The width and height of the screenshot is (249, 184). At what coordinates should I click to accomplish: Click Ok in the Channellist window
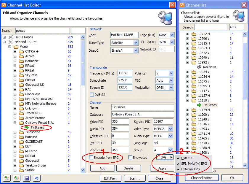click(232, 178)
